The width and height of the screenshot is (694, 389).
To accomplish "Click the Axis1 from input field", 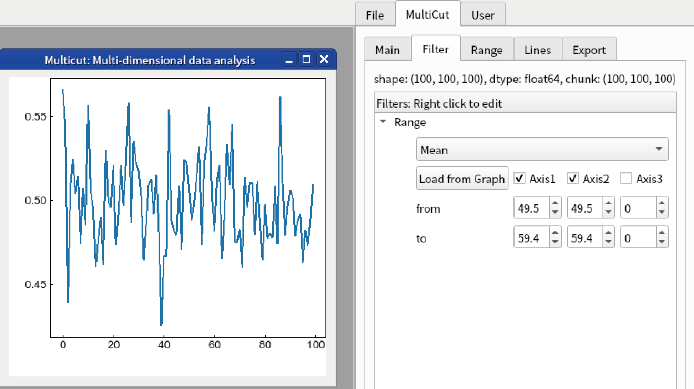I will pyautogui.click(x=532, y=208).
